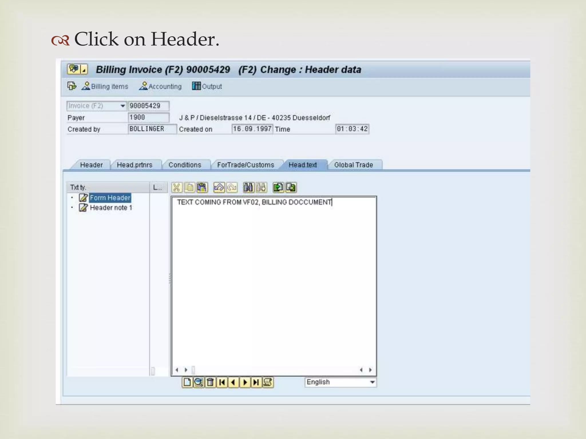Image resolution: width=586 pixels, height=439 pixels.
Task: Click the Delete text trash icon
Action: pos(210,382)
